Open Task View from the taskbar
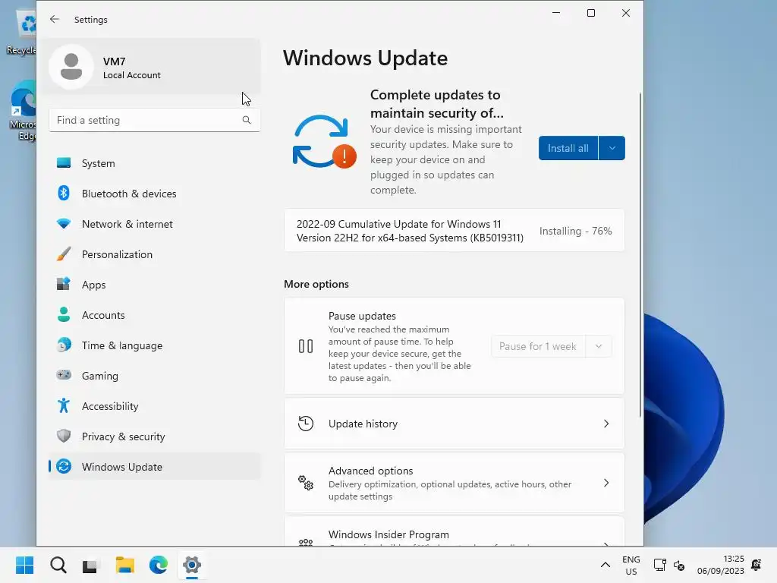 point(91,565)
